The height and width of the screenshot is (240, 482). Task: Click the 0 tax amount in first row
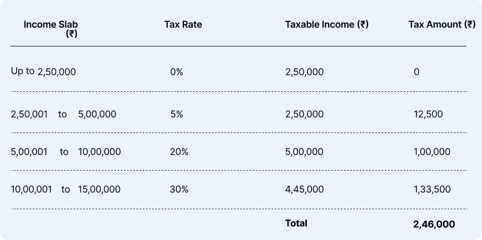pyautogui.click(x=416, y=72)
